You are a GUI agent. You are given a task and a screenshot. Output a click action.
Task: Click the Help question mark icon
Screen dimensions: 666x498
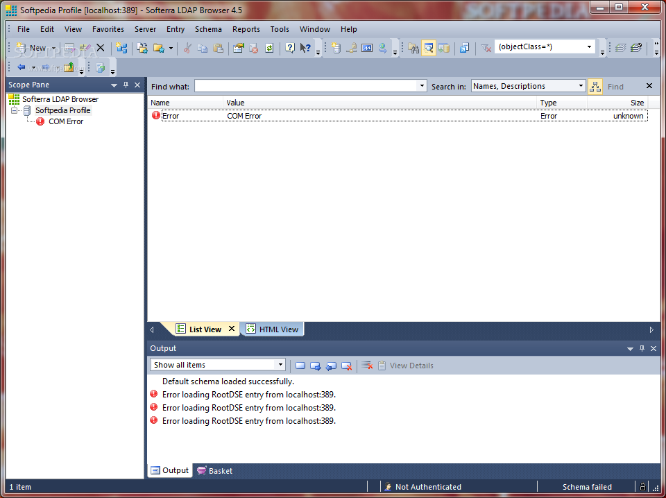click(290, 48)
